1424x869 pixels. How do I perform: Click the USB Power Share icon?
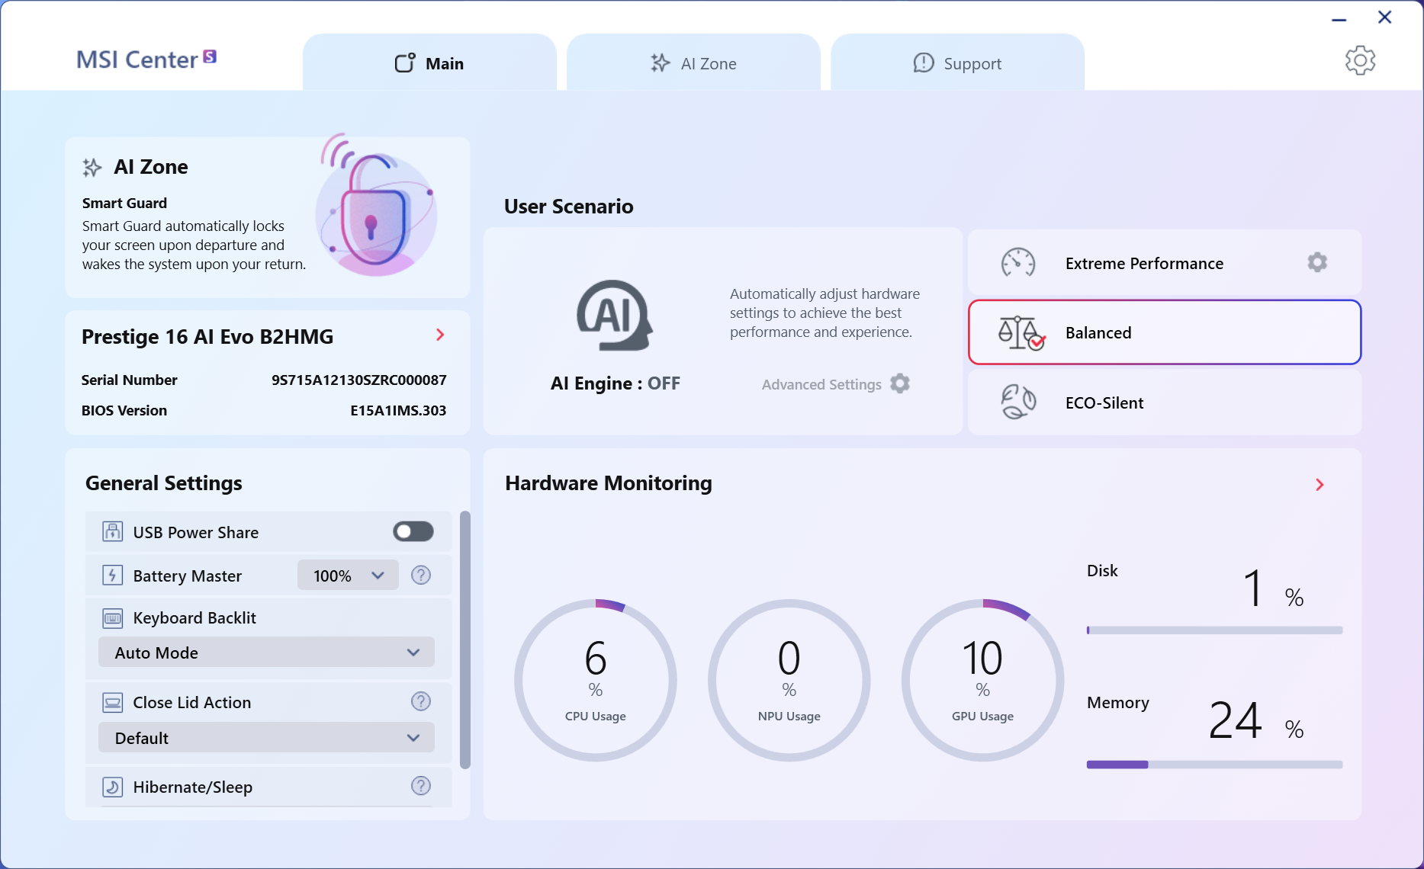point(112,531)
